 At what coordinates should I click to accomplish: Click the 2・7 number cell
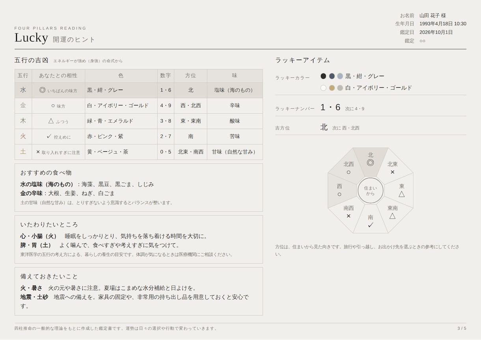click(166, 136)
